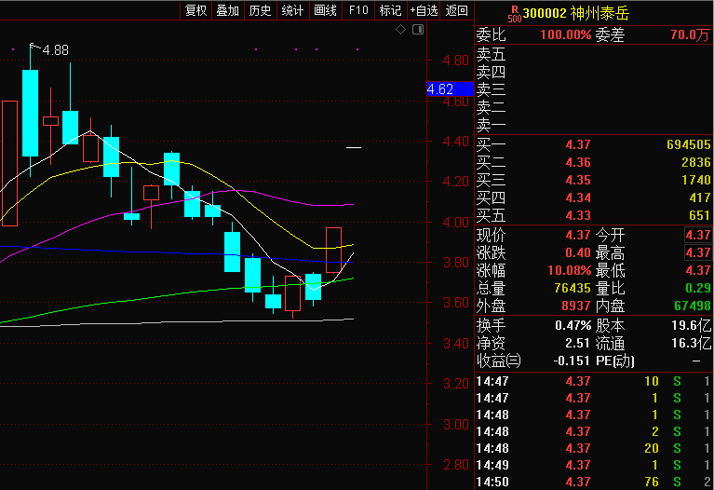Click the R 500 badge beside stock code

pos(514,13)
